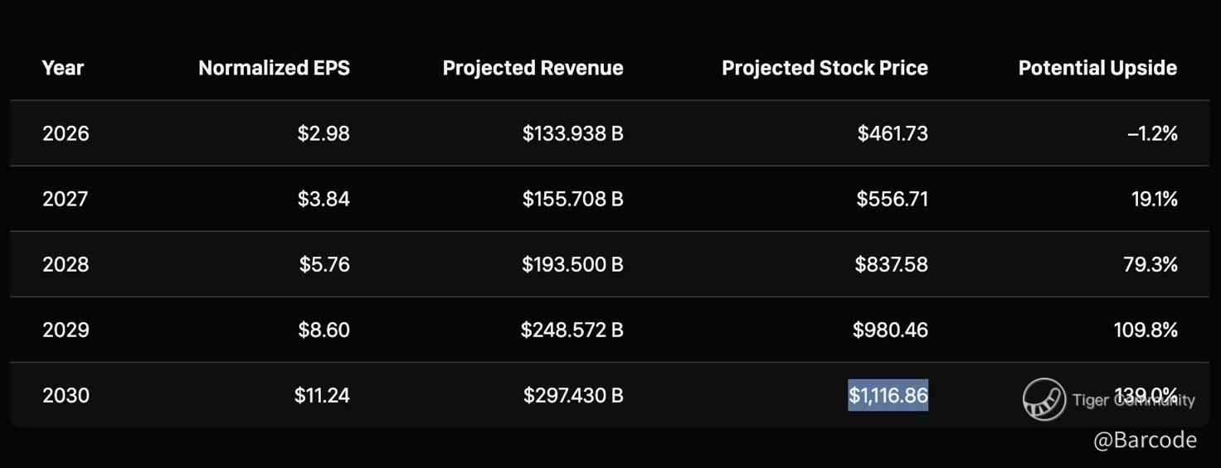Click the 2030 year row cell
1221x468 pixels.
point(66,396)
